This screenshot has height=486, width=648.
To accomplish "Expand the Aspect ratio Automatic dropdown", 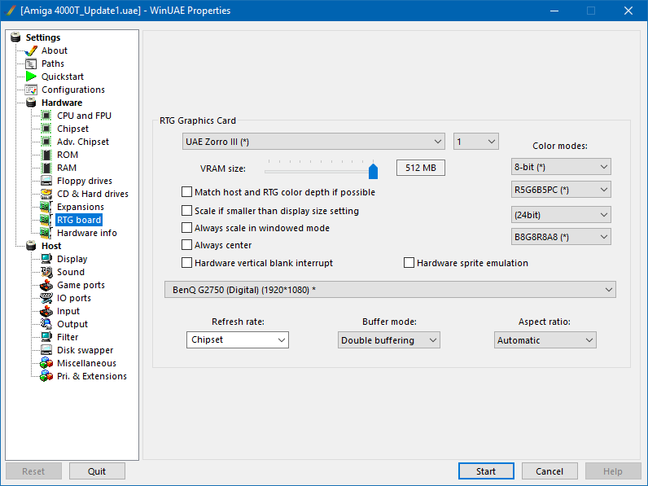I will 545,340.
